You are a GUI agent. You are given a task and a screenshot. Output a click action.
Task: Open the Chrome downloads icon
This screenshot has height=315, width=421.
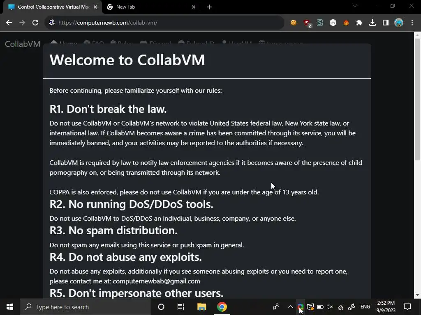tap(372, 23)
